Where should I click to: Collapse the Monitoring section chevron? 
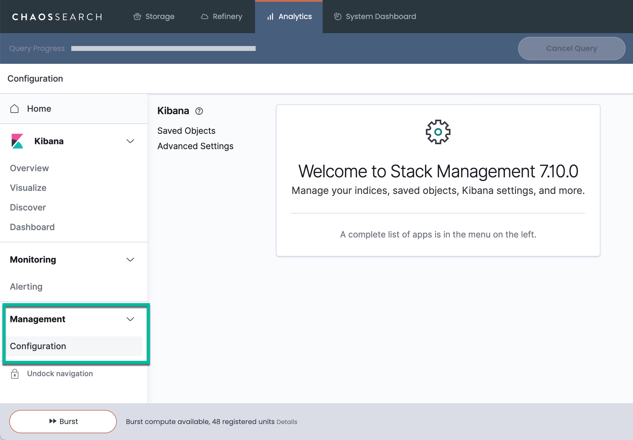pyautogui.click(x=130, y=260)
